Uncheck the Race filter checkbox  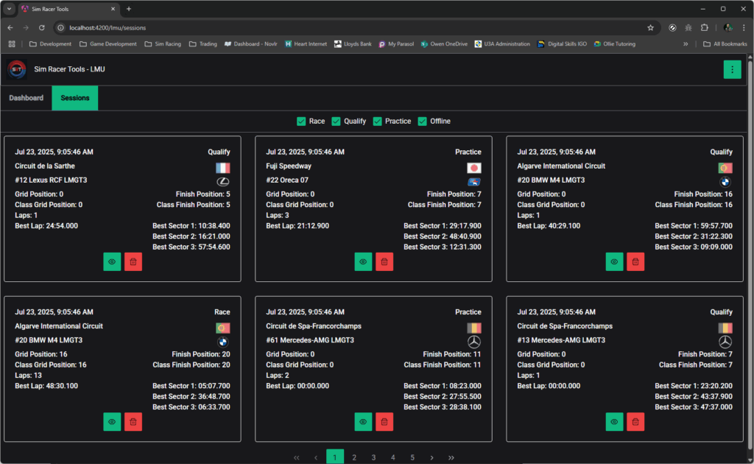[301, 122]
